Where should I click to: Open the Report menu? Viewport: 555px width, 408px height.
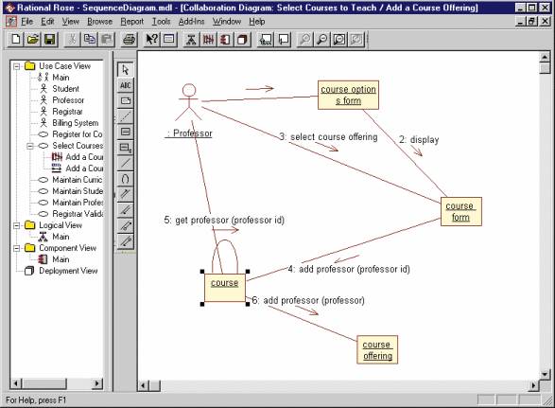132,22
